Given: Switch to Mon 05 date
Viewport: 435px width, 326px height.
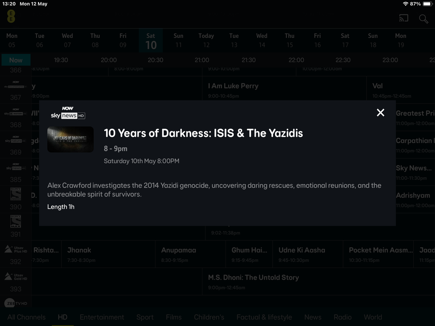Looking at the screenshot, I should (x=12, y=40).
